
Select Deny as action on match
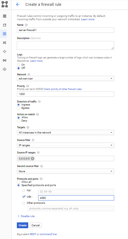(19, 121)
